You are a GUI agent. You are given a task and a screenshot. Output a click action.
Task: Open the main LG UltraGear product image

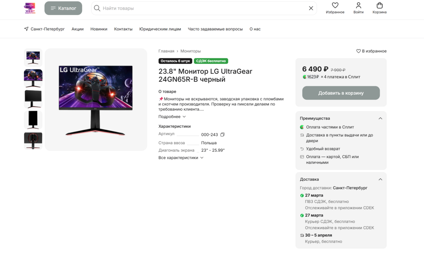click(96, 100)
